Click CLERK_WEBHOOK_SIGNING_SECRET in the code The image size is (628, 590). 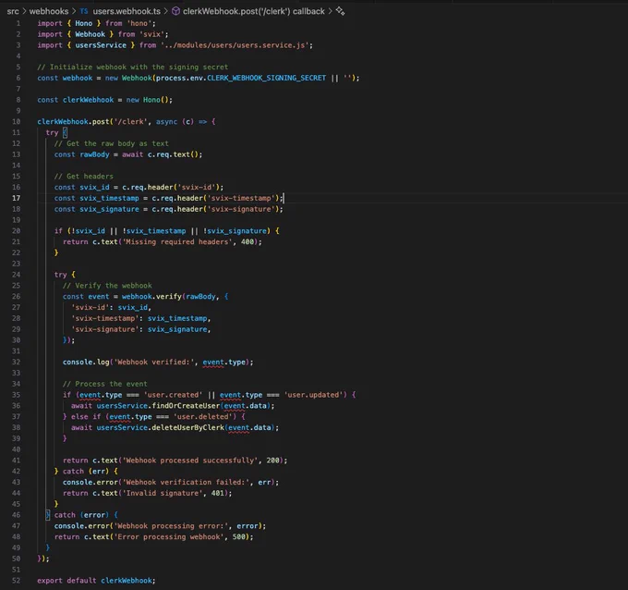(266, 78)
